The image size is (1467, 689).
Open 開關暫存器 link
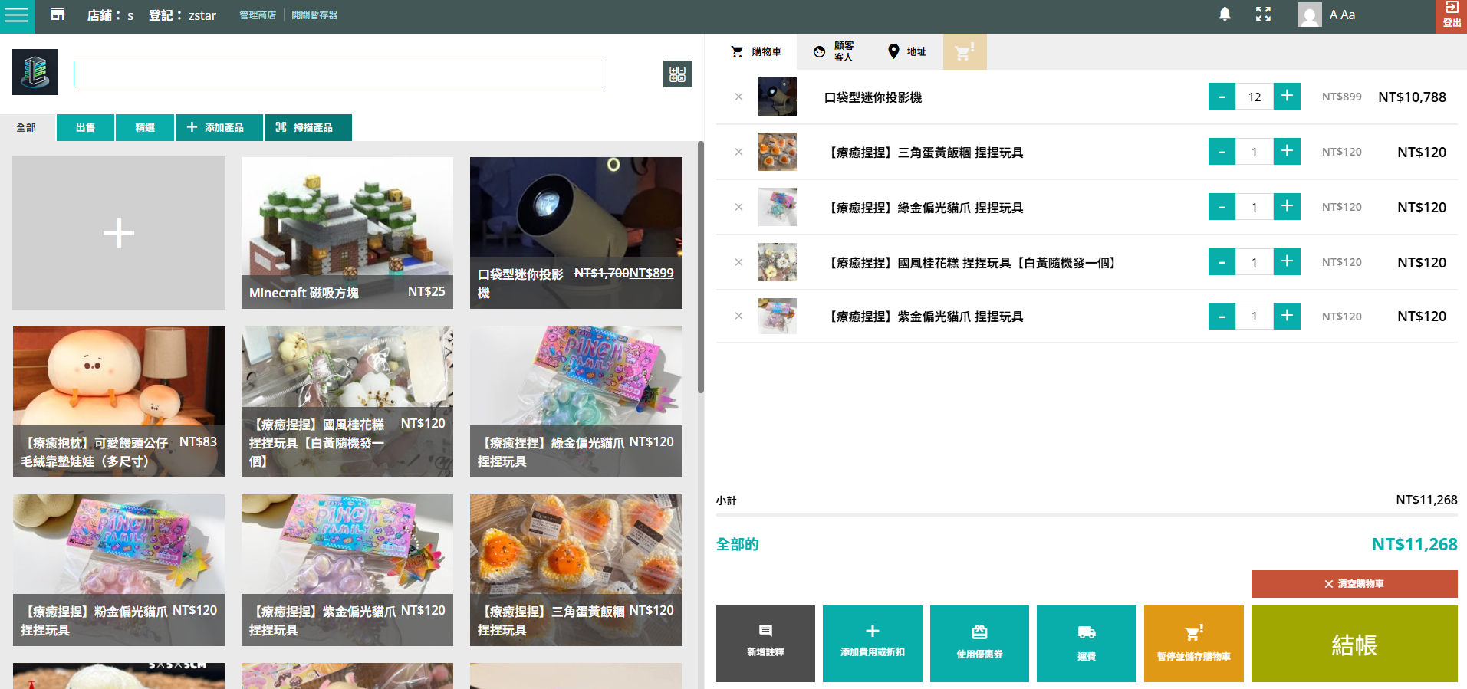(314, 15)
